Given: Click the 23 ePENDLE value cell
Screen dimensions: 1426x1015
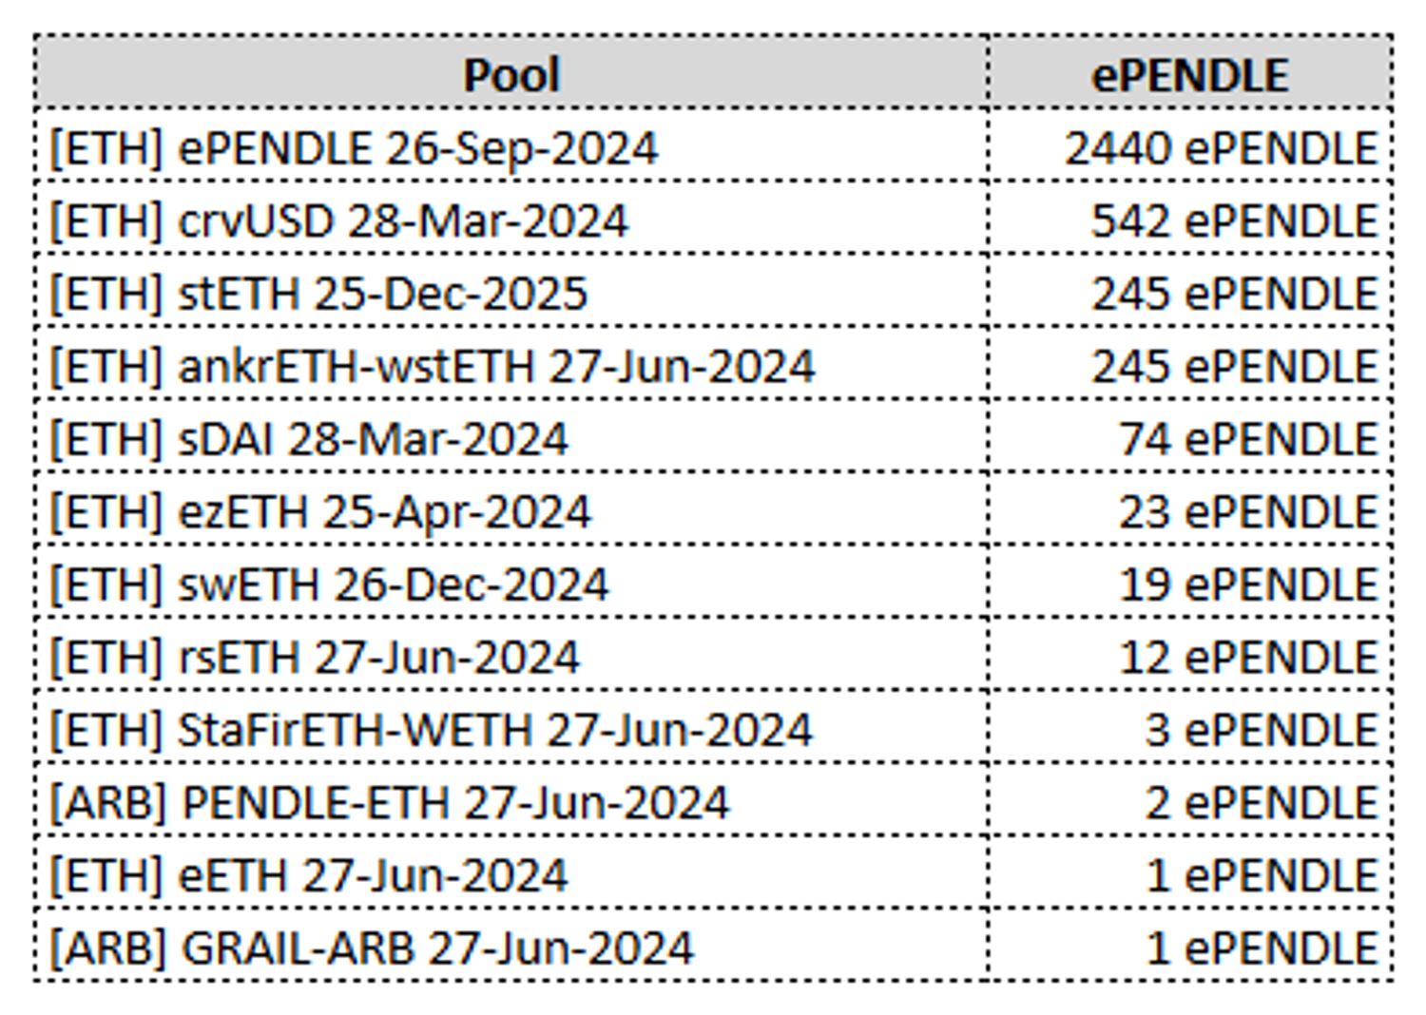Looking at the screenshot, I should [1247, 512].
